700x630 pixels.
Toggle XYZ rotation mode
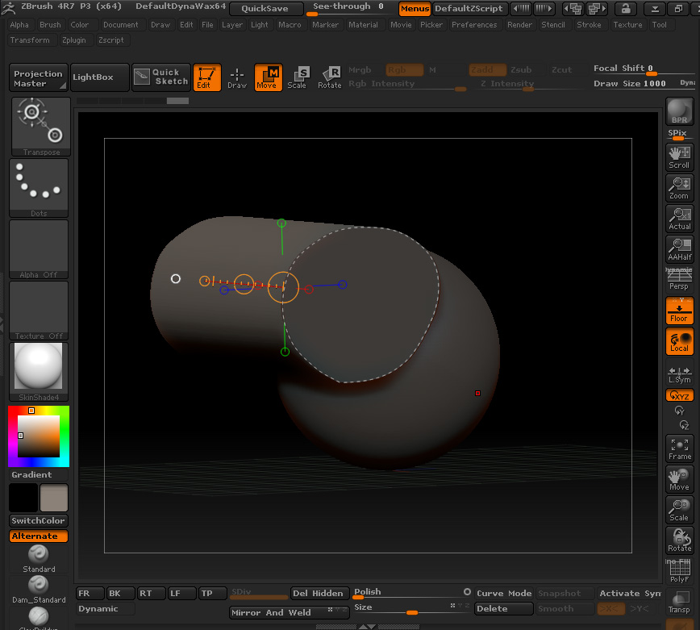point(680,395)
